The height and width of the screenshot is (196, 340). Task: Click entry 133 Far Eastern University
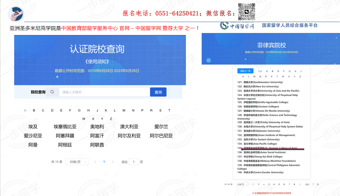258,139
